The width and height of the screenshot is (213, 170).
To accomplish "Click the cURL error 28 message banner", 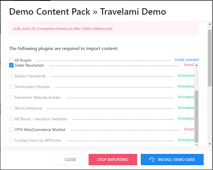I will (x=104, y=29).
